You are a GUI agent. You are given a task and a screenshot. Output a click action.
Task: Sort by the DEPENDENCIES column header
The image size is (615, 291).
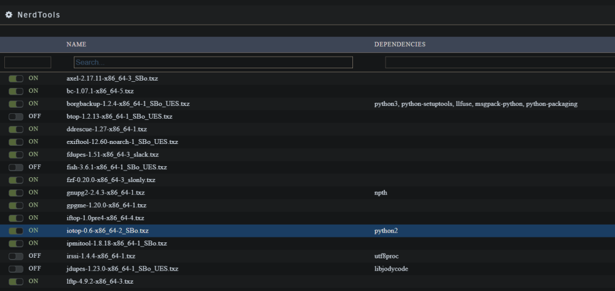pos(400,44)
